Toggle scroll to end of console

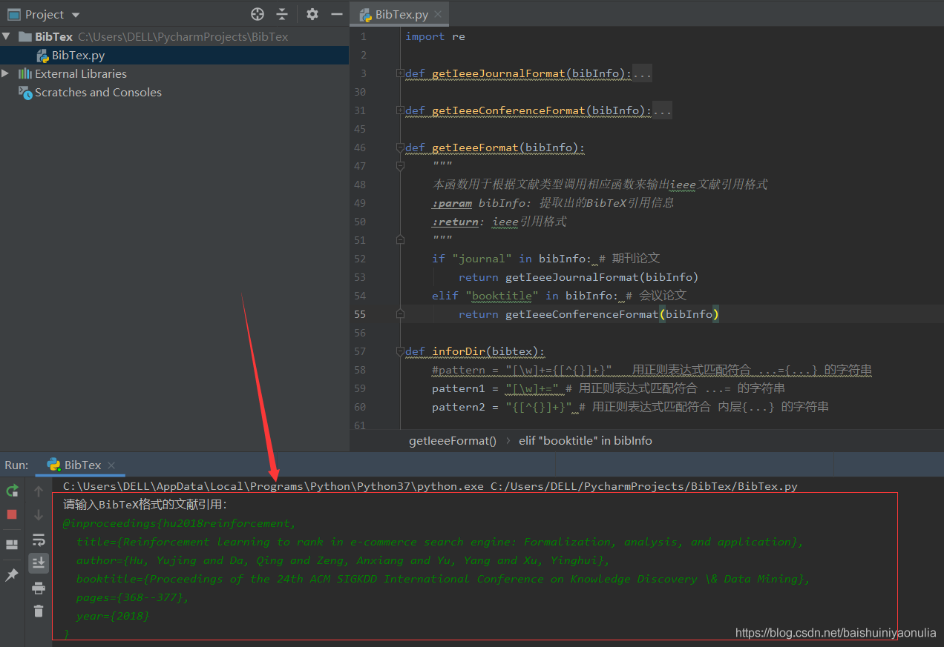tap(39, 563)
